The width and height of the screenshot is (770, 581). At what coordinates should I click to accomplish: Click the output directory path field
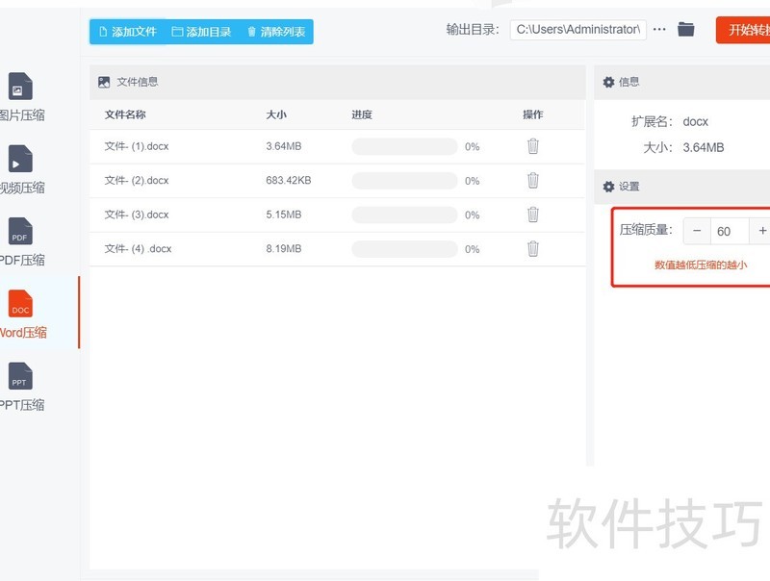(577, 30)
